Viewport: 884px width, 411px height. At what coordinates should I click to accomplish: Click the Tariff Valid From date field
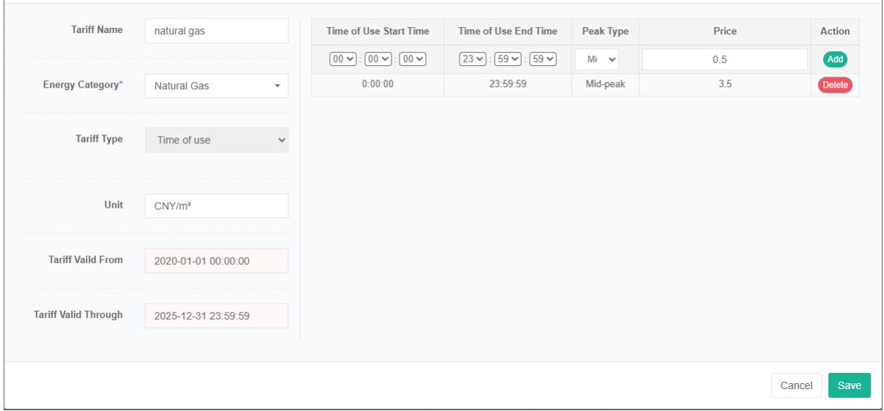(217, 261)
